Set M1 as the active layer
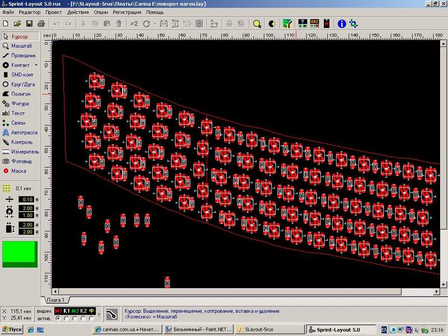 coord(59,318)
